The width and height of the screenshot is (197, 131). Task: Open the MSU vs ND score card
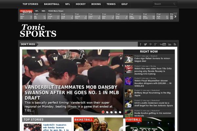click(x=26, y=16)
